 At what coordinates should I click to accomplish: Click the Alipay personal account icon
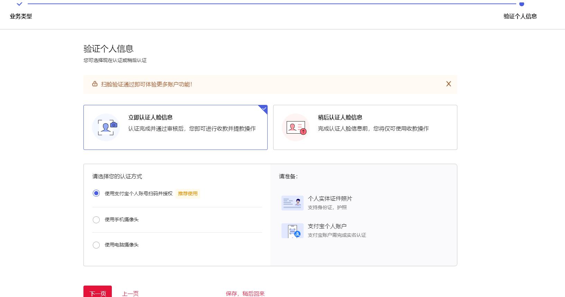pos(292,231)
